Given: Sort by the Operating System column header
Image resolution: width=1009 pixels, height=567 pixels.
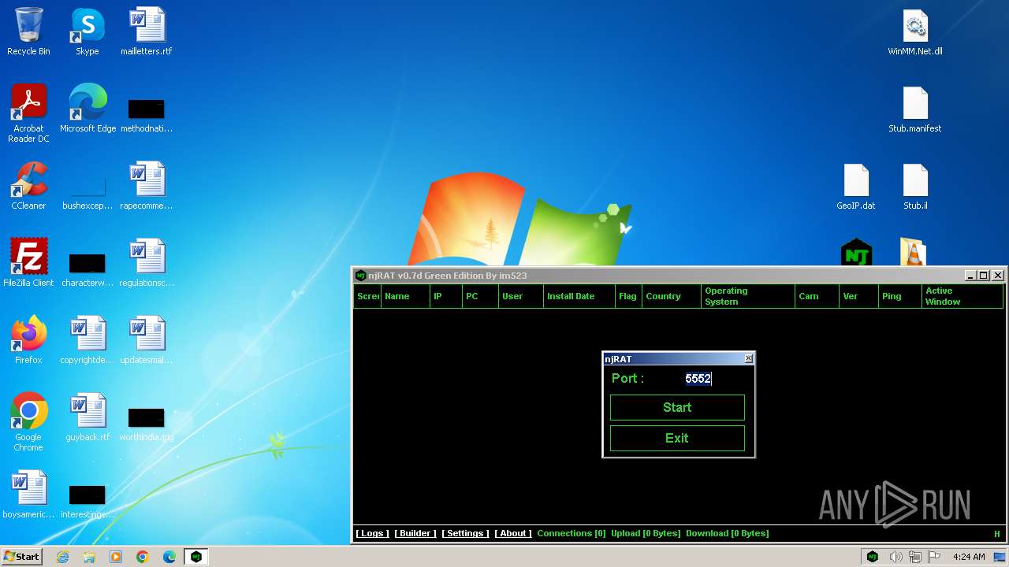Looking at the screenshot, I should coord(748,296).
